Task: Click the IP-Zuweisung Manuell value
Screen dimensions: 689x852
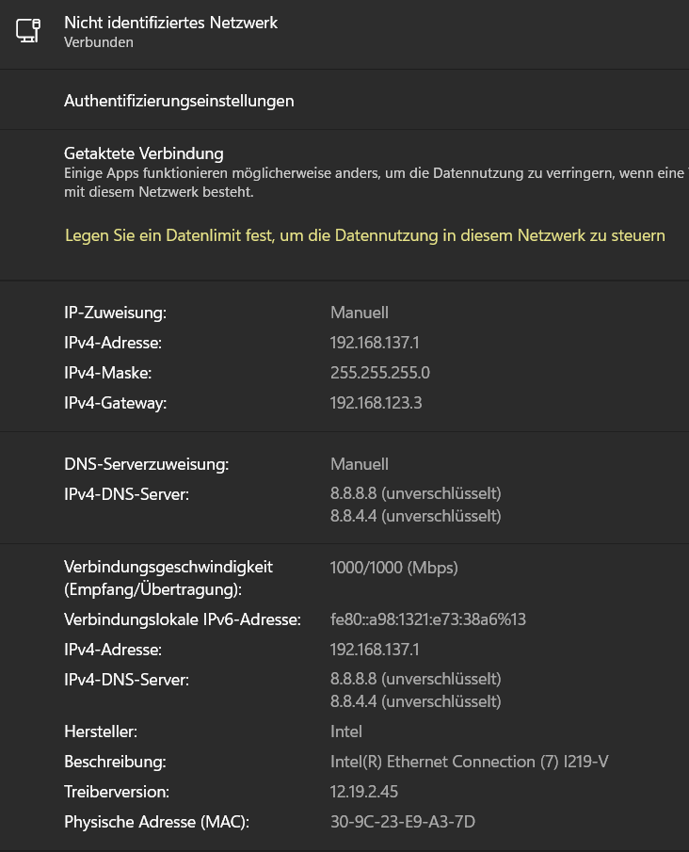Action: pos(359,313)
